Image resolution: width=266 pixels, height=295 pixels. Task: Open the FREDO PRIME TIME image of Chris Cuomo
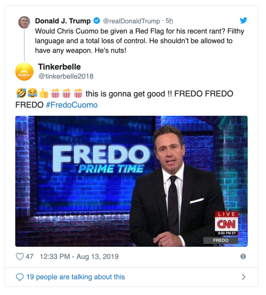[x=133, y=180]
